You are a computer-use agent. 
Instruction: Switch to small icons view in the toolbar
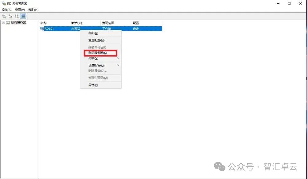(10, 16)
